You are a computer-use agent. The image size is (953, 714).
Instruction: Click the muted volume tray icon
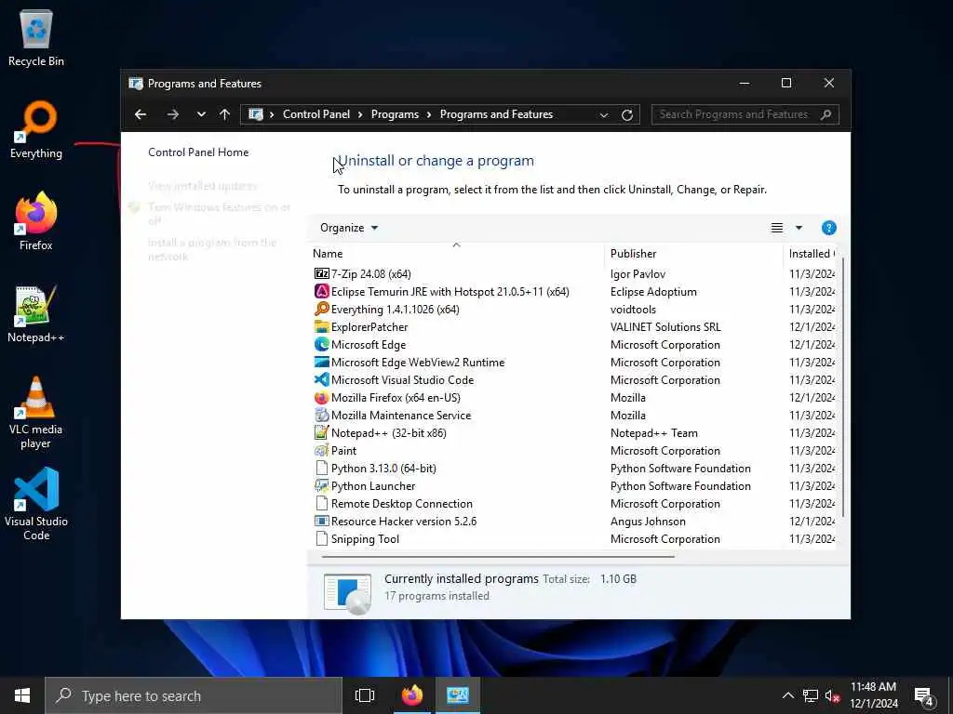[833, 695]
